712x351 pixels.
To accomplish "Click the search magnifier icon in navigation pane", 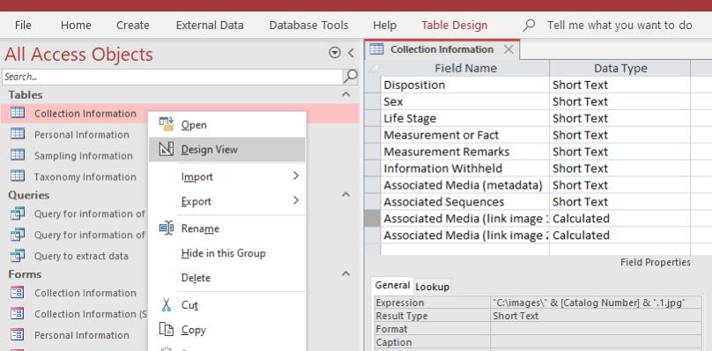I will click(x=350, y=77).
